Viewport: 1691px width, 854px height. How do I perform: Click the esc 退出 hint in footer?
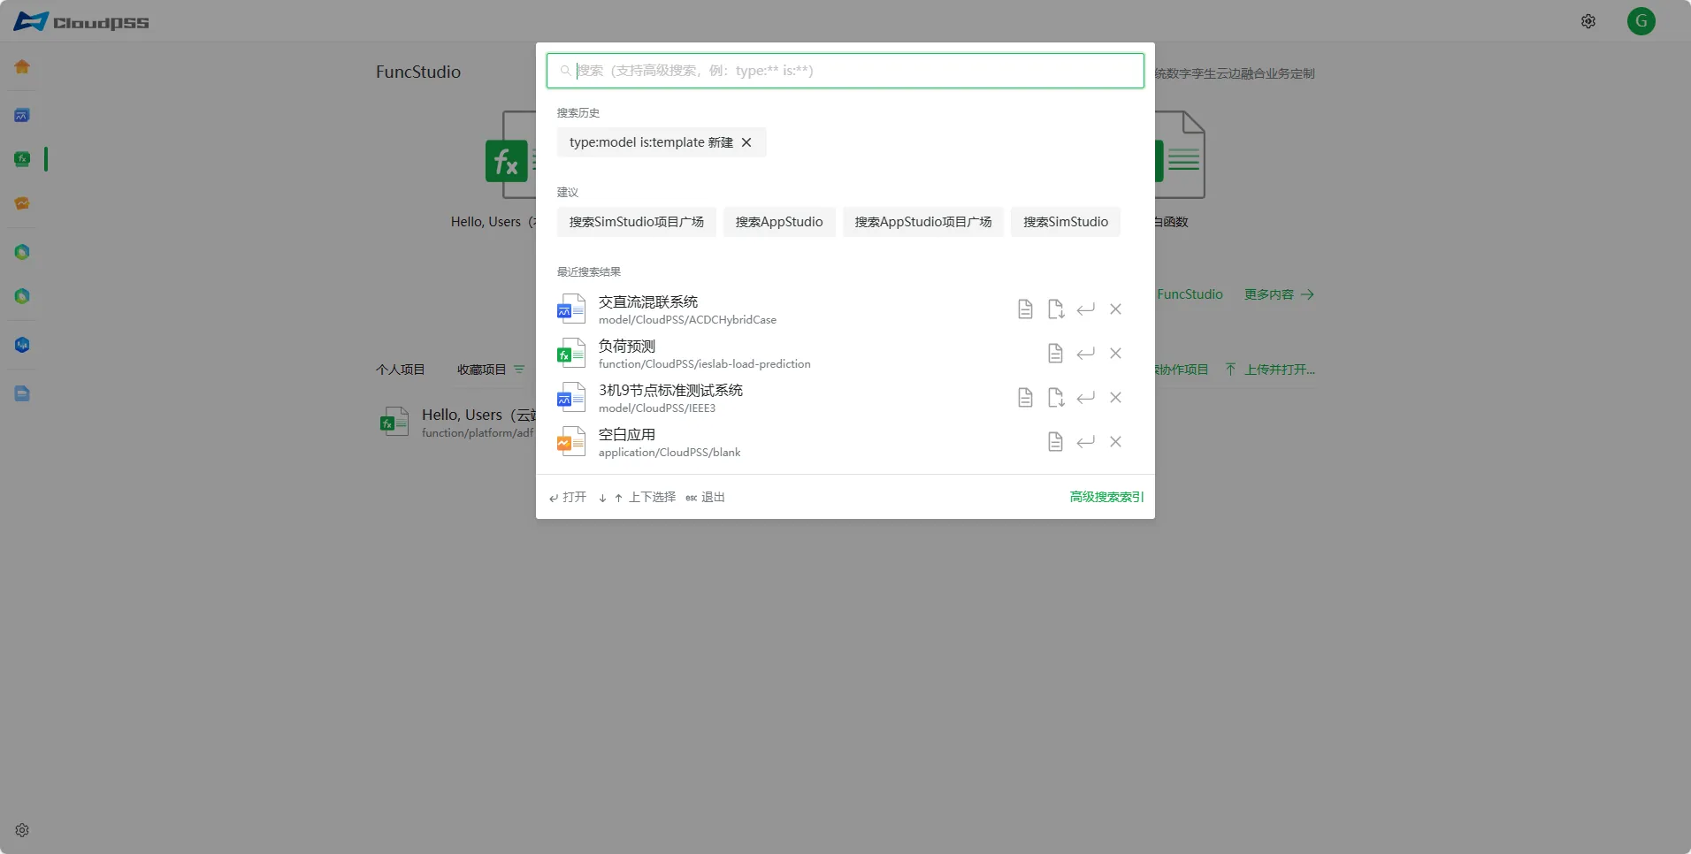click(705, 497)
